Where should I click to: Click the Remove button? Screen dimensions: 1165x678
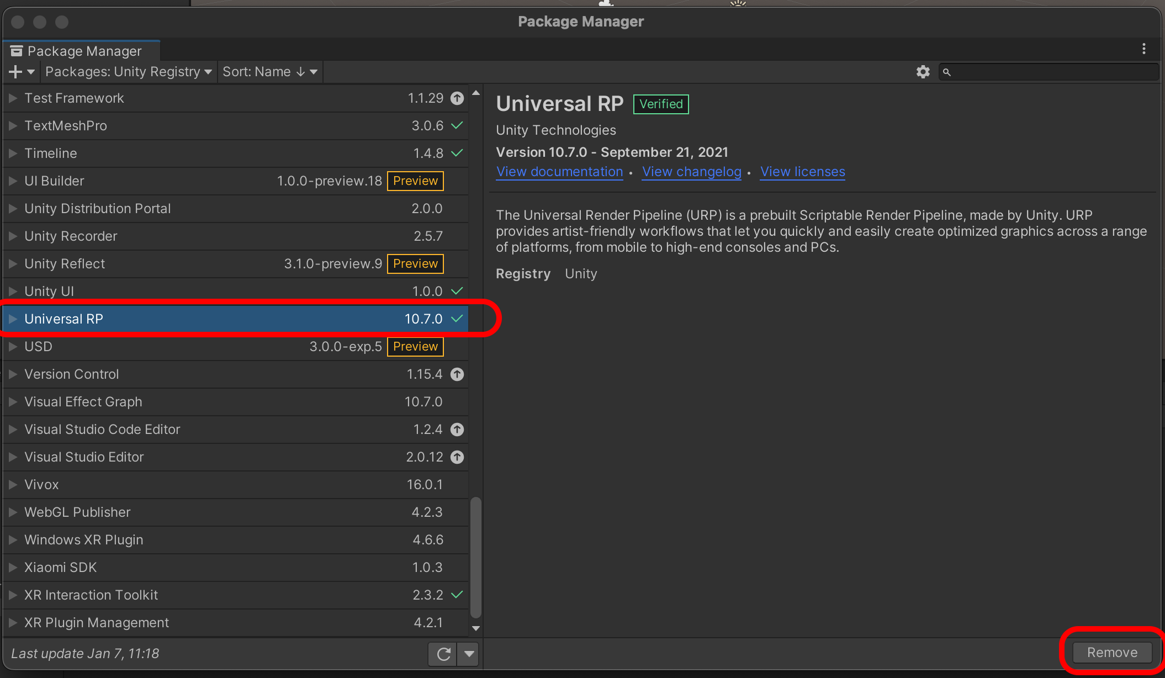(x=1111, y=653)
